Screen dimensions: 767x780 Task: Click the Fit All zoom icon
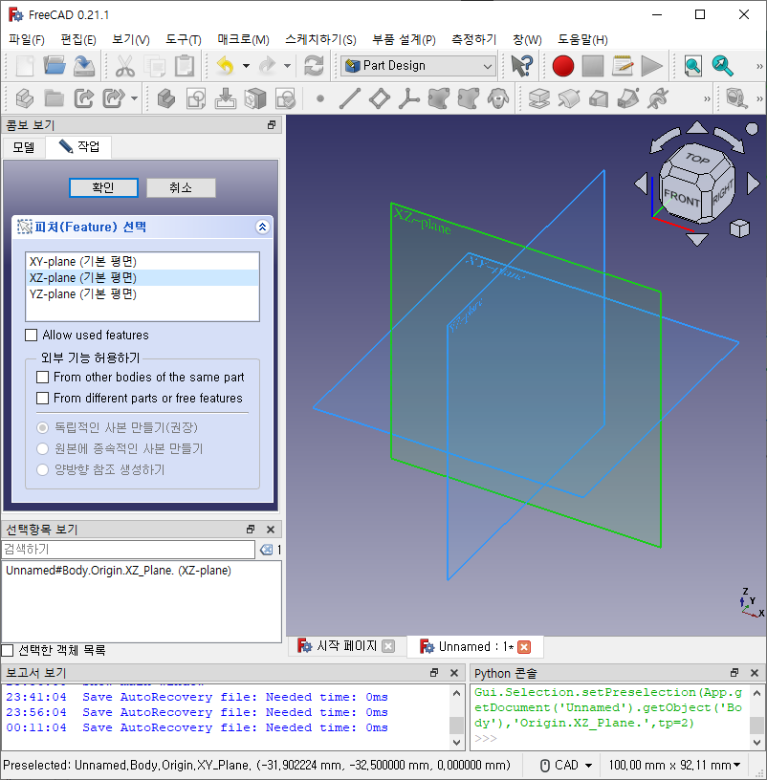692,66
